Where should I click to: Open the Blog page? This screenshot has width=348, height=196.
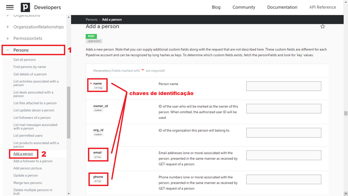(216, 7)
